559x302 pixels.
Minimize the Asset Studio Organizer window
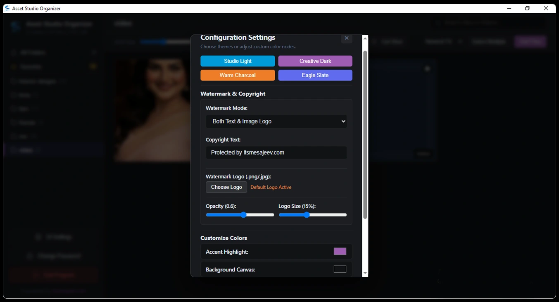point(509,8)
